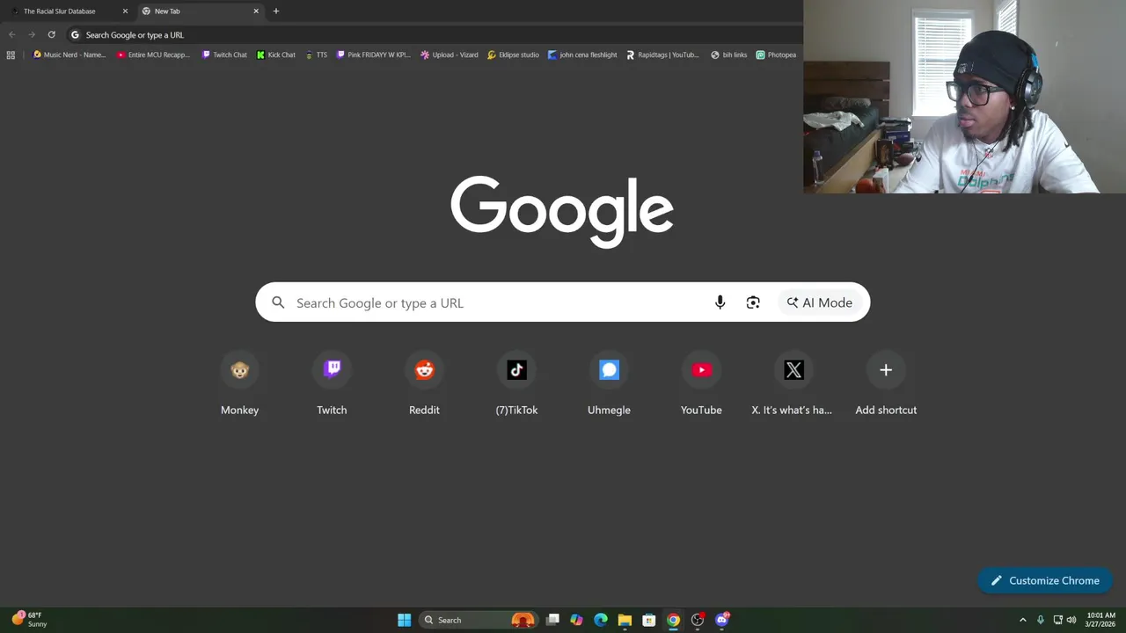Click the browser forward arrow
The width and height of the screenshot is (1126, 633).
pos(32,35)
